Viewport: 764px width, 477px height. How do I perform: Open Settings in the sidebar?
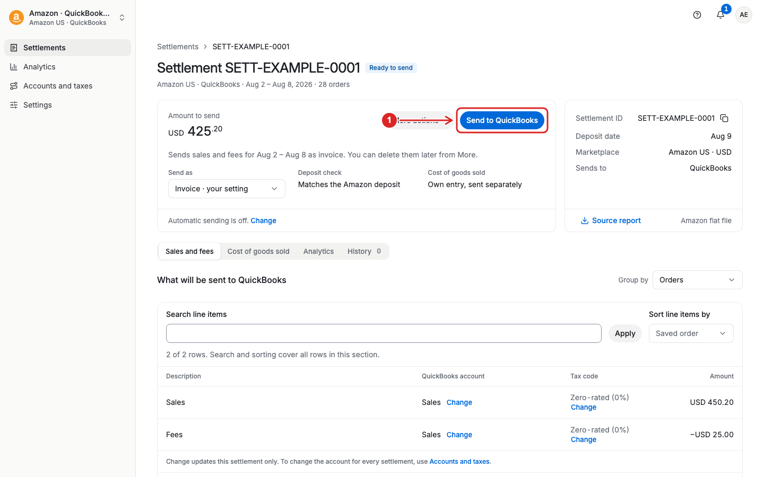point(67,105)
